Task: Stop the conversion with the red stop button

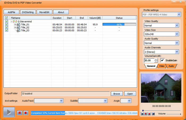Action: [26, 113]
